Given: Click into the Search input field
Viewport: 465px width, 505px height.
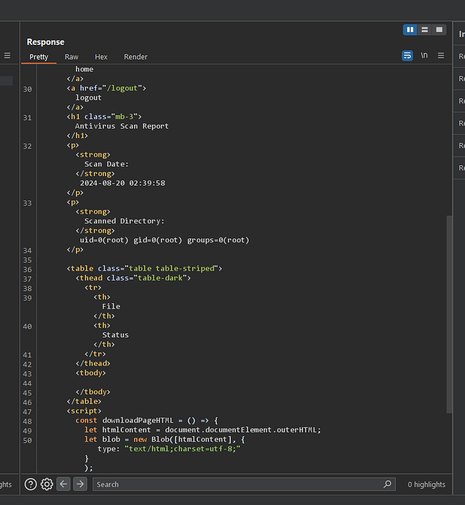Looking at the screenshot, I should [x=236, y=484].
